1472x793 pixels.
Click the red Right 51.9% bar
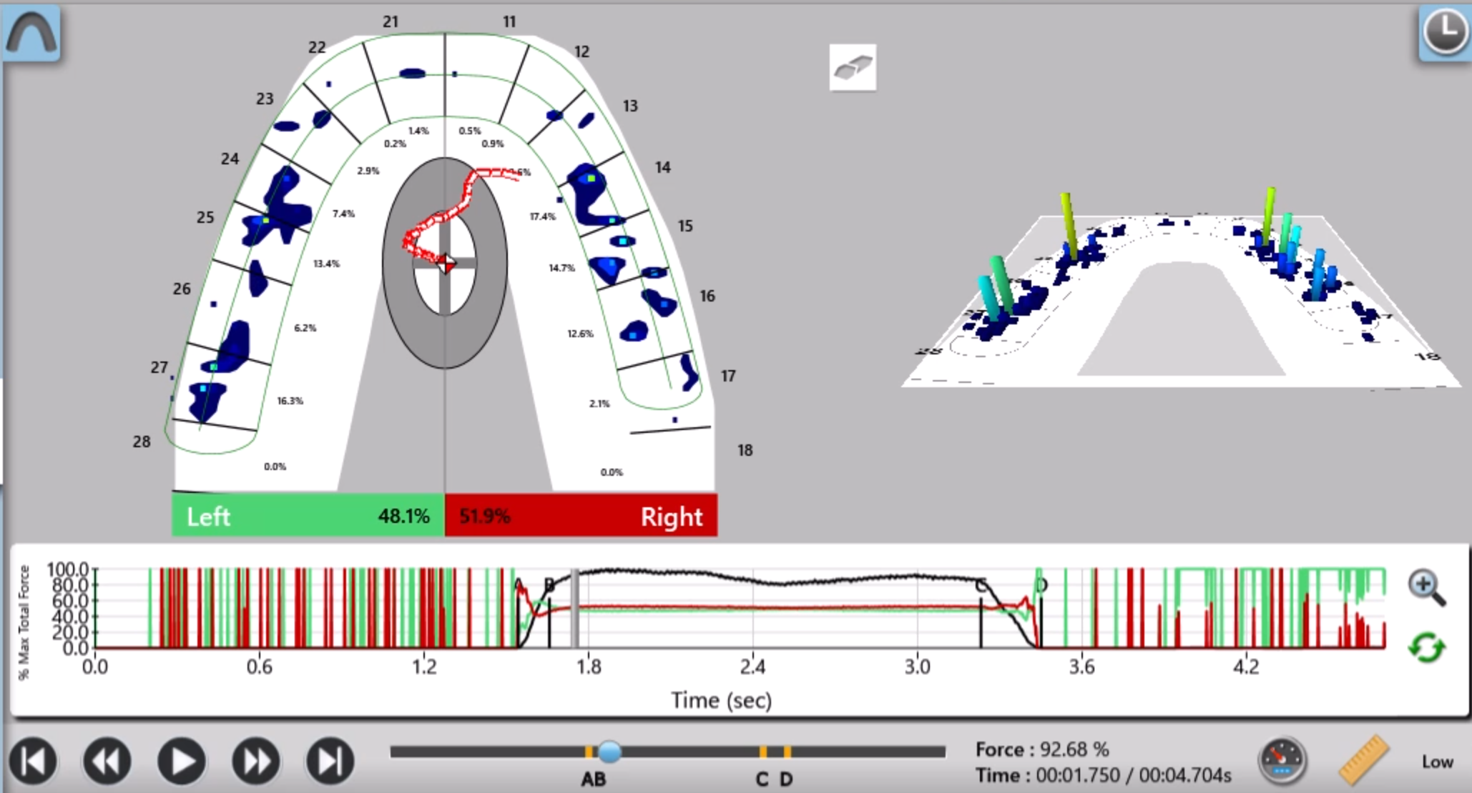coord(581,515)
